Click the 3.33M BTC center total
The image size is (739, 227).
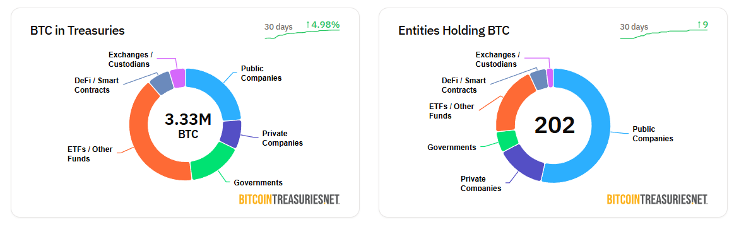pos(188,125)
